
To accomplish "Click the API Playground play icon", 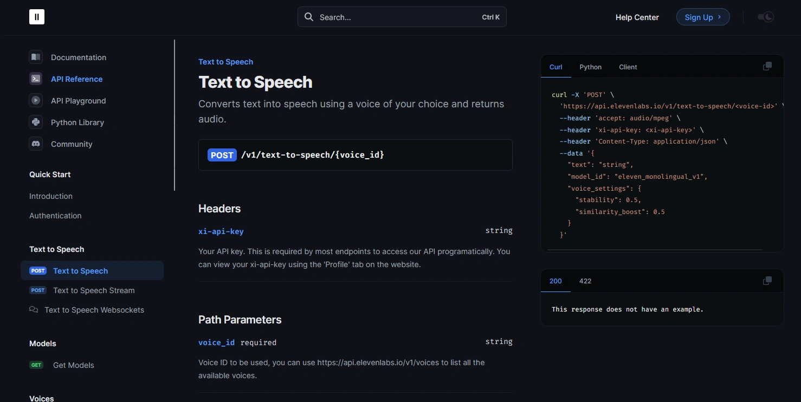I will [x=36, y=100].
